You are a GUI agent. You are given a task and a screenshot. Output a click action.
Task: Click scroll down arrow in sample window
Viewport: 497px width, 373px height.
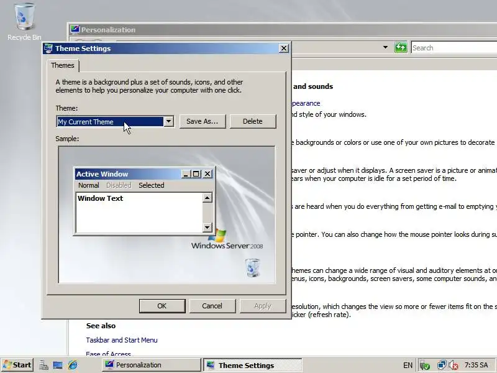click(207, 227)
